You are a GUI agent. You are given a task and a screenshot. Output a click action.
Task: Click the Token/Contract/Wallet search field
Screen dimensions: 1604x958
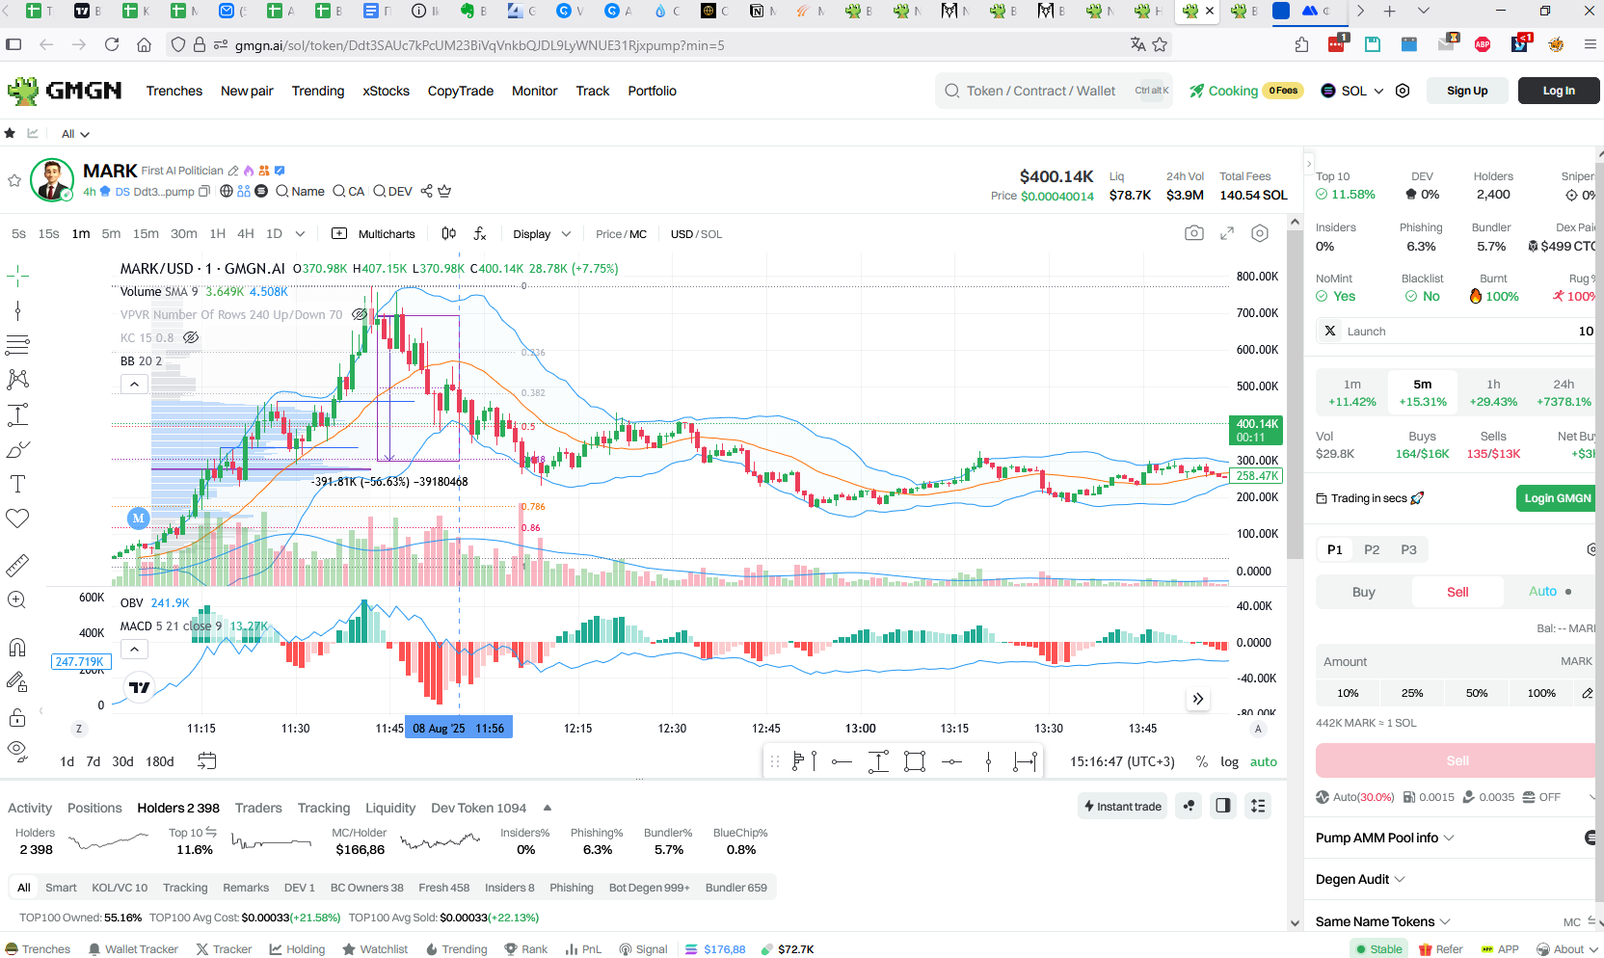click(x=1054, y=91)
